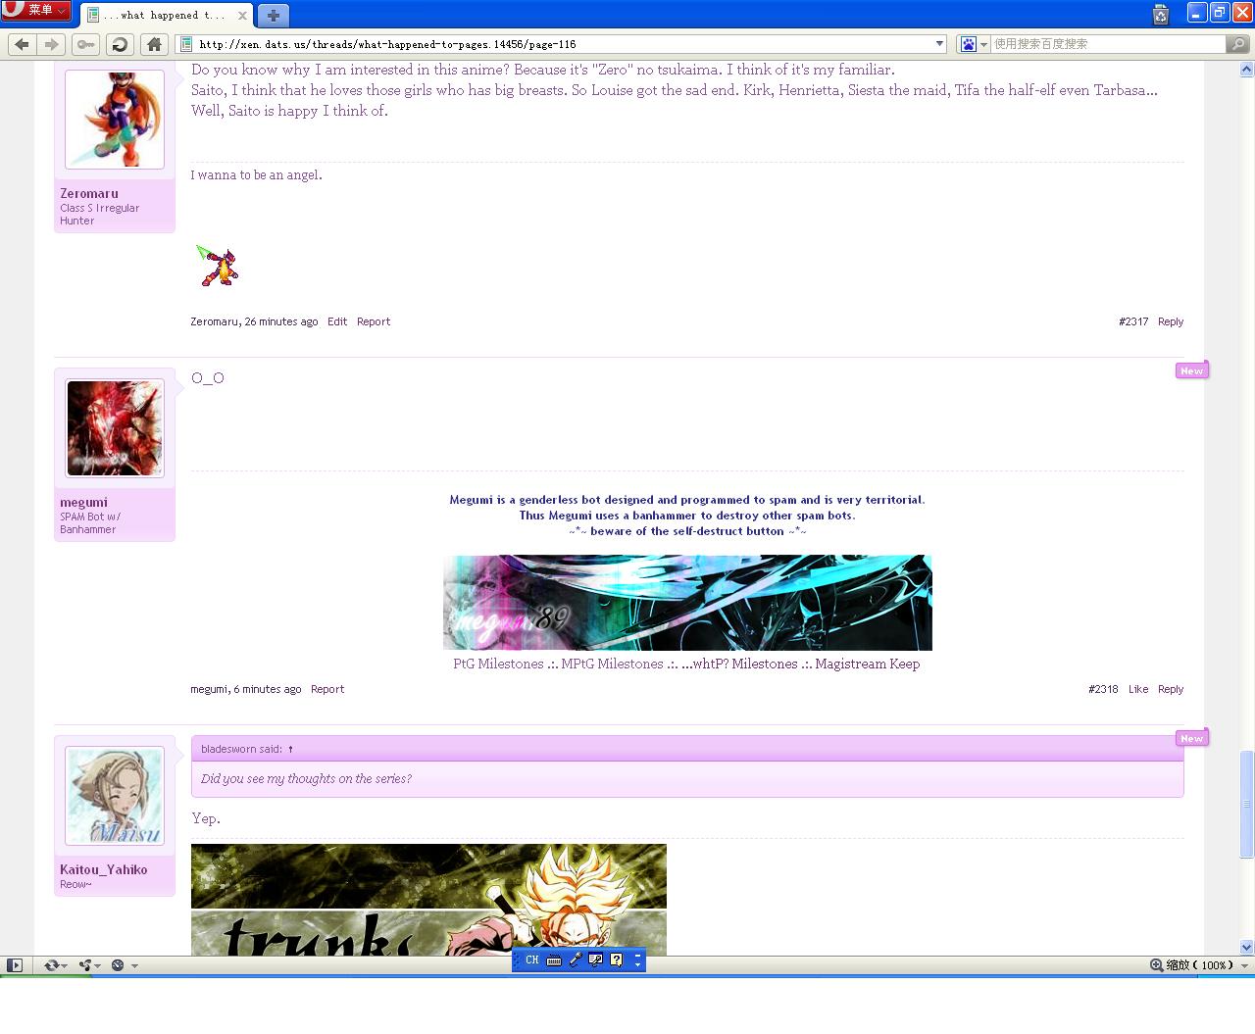Screen dimensions: 1255x1034
Task: Open the closed tabs trash bin
Action: [1161, 14]
